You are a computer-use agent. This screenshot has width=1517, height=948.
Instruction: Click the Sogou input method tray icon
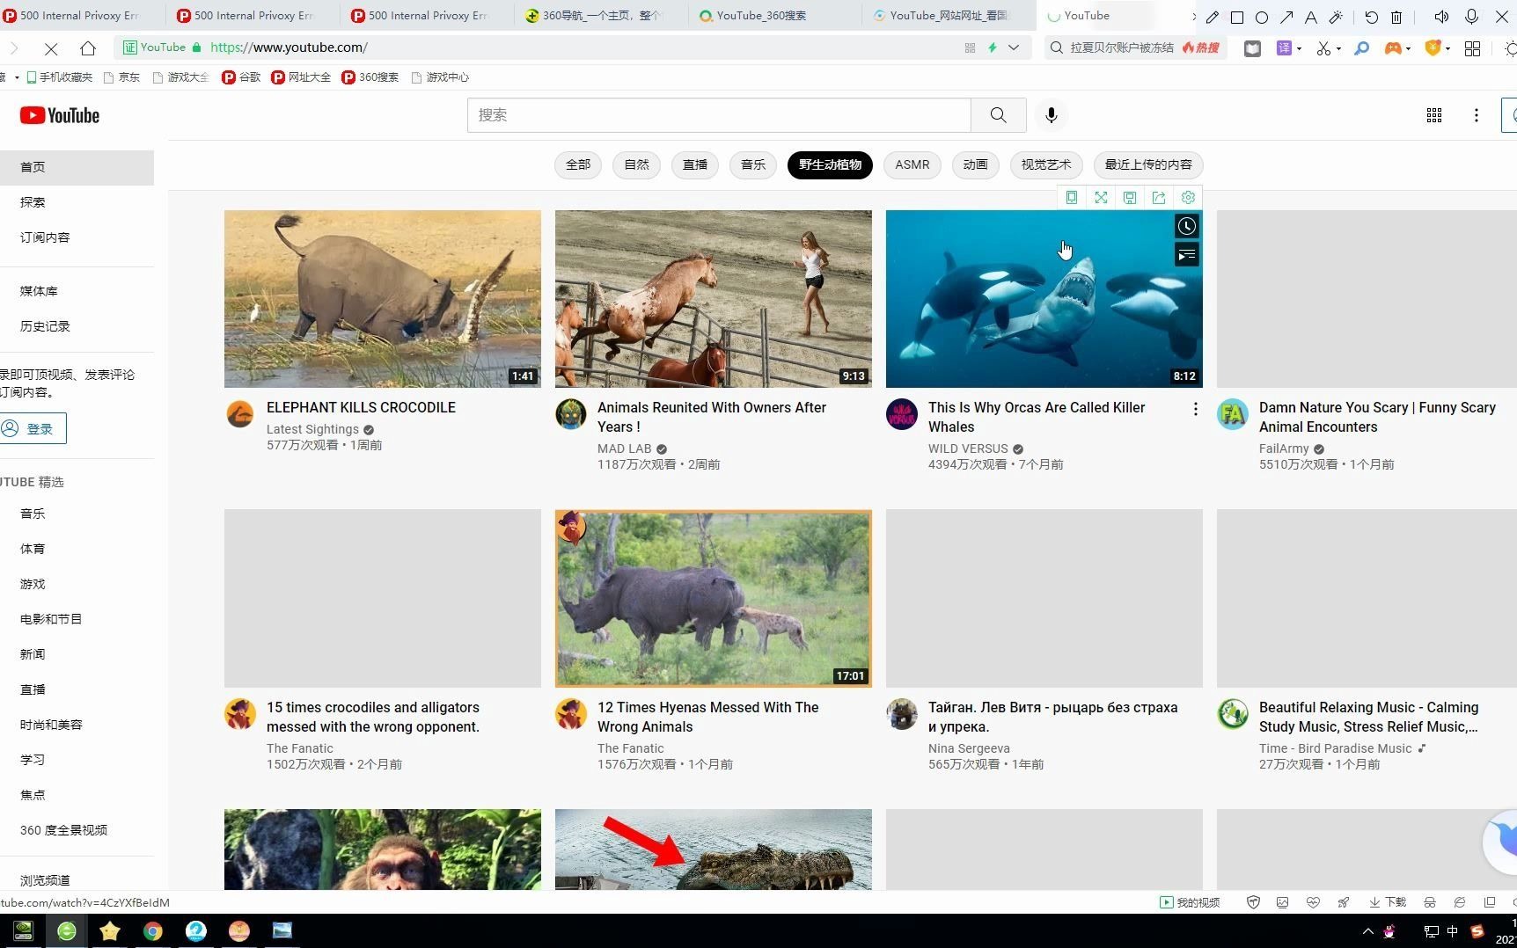(x=1477, y=931)
